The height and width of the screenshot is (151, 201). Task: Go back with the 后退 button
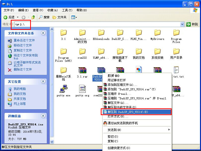click(x=9, y=17)
